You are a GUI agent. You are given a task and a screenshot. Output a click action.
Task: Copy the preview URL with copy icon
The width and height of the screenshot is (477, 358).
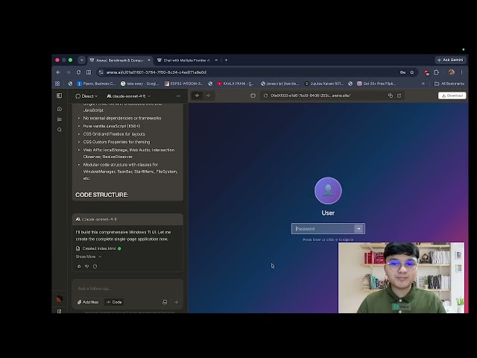click(x=391, y=95)
